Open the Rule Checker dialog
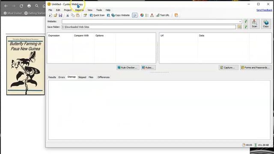274x154 pixels. (x=128, y=68)
